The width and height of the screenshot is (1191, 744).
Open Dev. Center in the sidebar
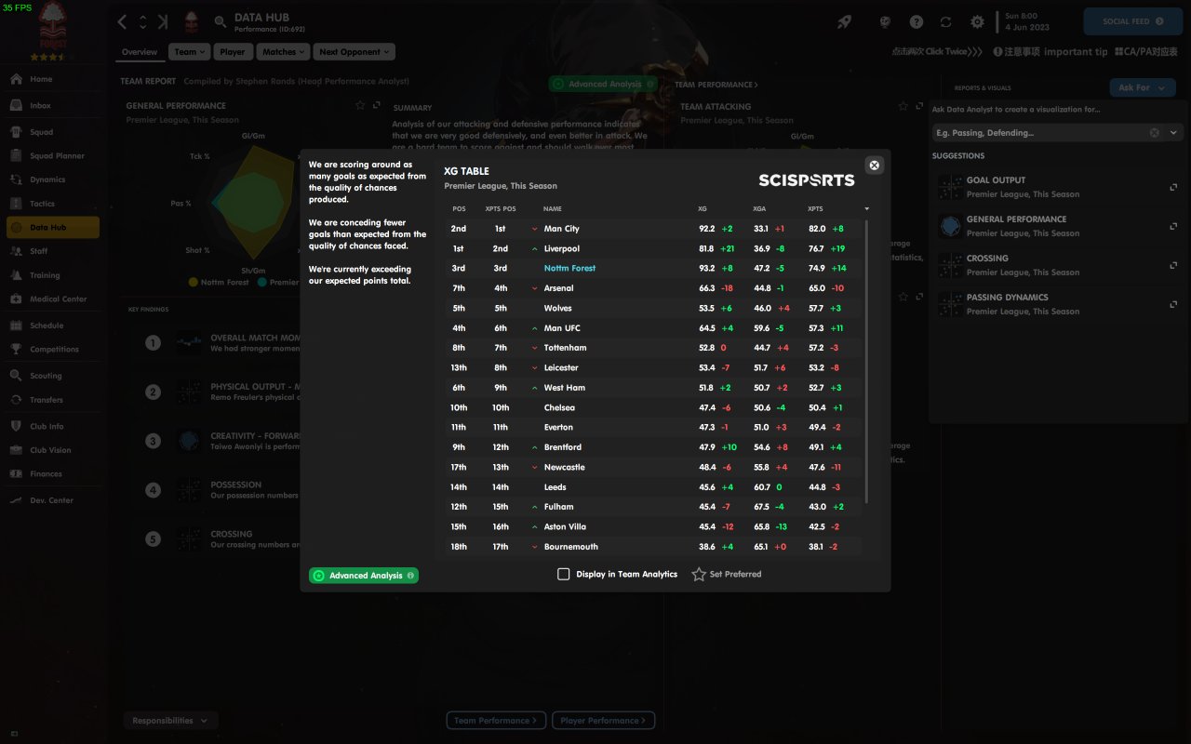[49, 500]
